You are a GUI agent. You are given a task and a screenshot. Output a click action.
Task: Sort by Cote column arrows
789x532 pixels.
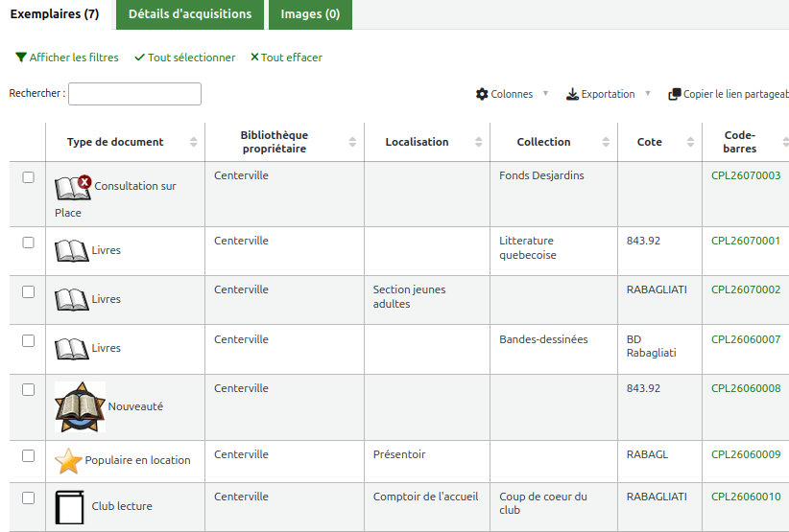coord(690,142)
